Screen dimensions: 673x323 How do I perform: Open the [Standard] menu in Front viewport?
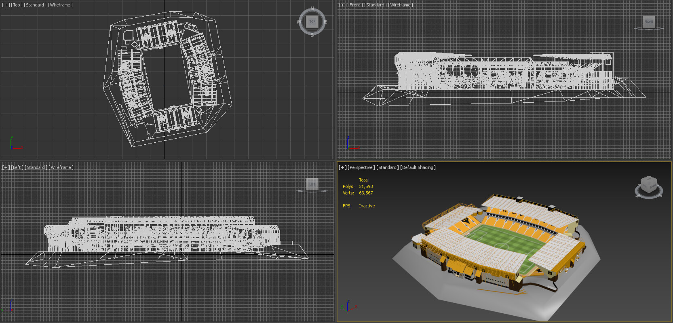[x=376, y=5]
